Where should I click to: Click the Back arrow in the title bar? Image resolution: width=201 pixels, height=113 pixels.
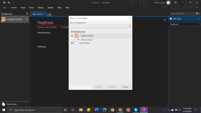[x=4, y=2]
